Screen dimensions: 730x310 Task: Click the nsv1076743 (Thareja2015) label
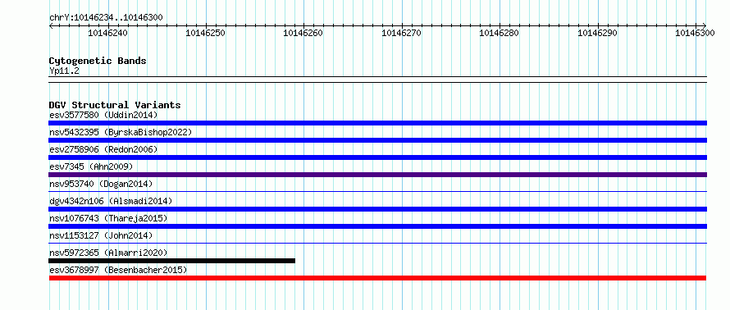108,218
